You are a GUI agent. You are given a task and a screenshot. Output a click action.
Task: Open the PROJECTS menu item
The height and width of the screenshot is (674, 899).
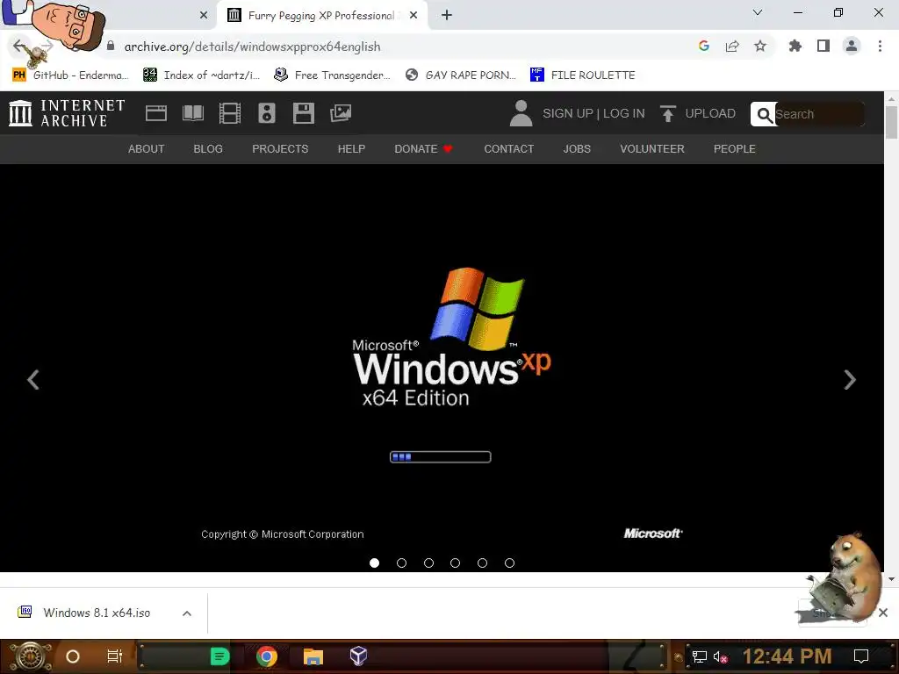click(x=280, y=149)
